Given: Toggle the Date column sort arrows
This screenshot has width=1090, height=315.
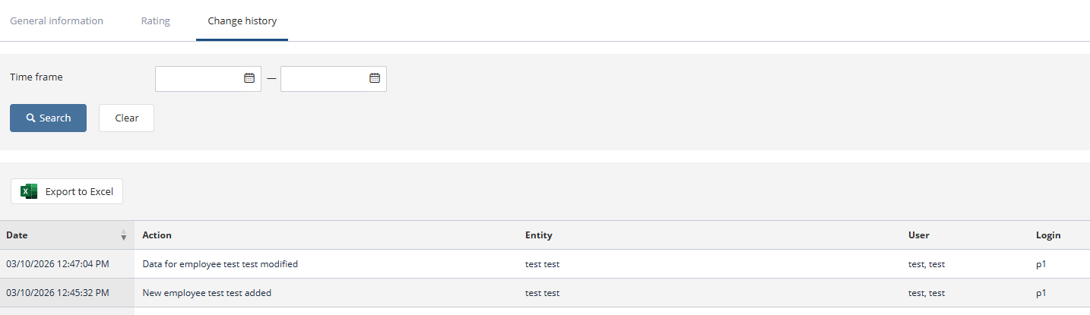Looking at the screenshot, I should [124, 235].
